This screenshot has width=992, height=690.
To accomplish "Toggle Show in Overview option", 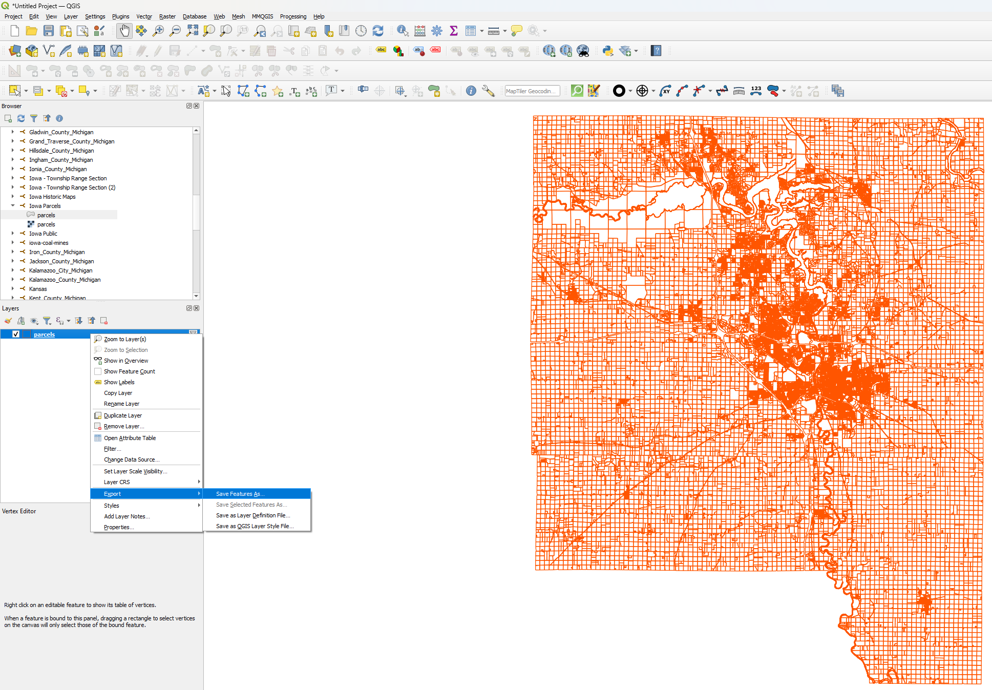I will pos(126,361).
